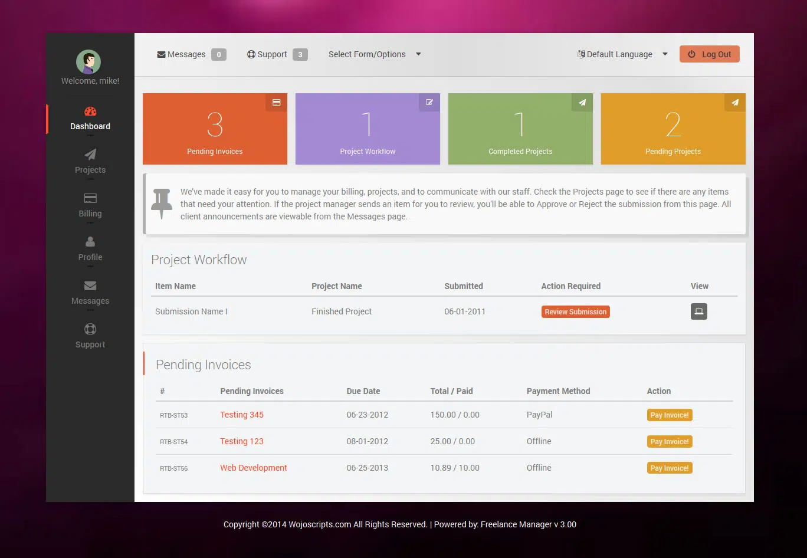Click the monitor View icon for Submission Name I

698,311
